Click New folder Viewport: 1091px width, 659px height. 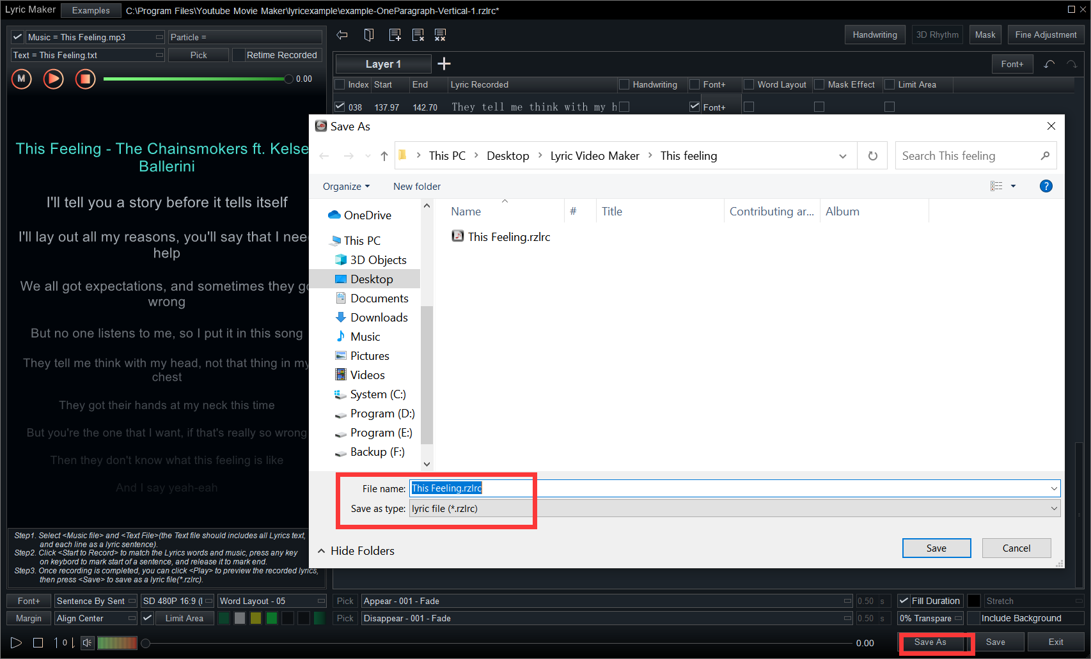417,187
